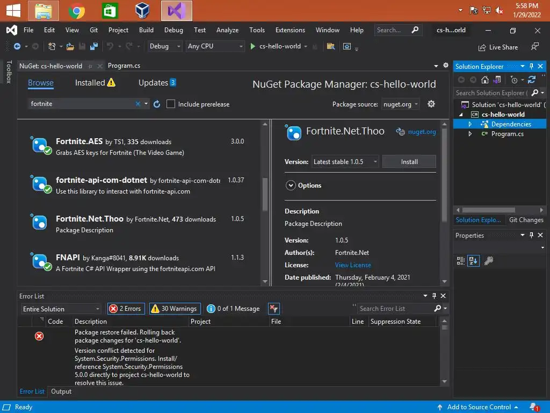Click the Save All toolbar icon
550x413 pixels.
click(93, 46)
